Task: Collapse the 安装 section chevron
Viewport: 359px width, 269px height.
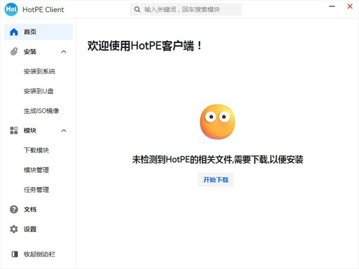Action: tap(64, 51)
